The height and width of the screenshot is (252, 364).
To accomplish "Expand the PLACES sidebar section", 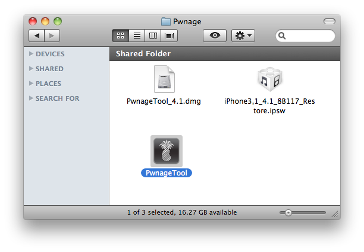I will 31,83.
